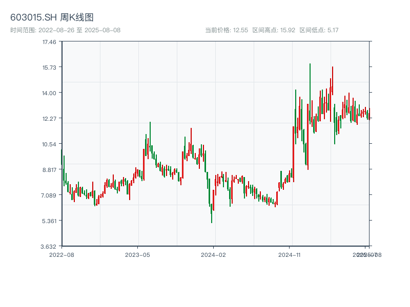Viewport: 410px width, 307px height.
Task: Click y-axis value 12.27
Action: tap(49, 119)
